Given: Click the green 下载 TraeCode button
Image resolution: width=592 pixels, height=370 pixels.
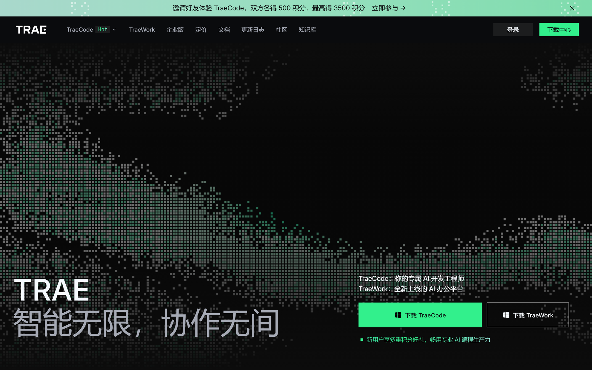Looking at the screenshot, I should pos(420,315).
